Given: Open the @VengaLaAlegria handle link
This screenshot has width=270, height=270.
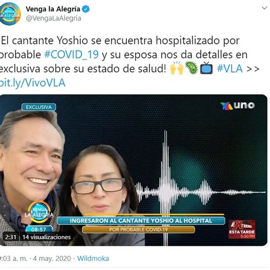Looking at the screenshot, I should tap(54, 18).
